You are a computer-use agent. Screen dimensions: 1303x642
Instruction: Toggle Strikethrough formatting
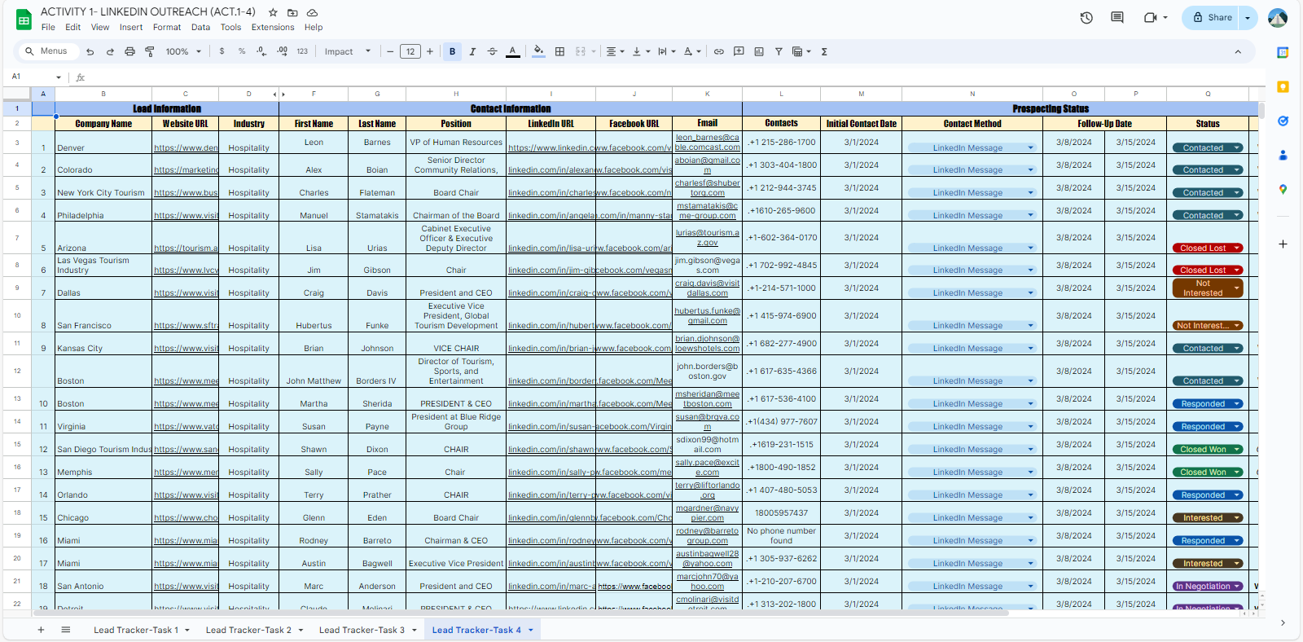(492, 51)
